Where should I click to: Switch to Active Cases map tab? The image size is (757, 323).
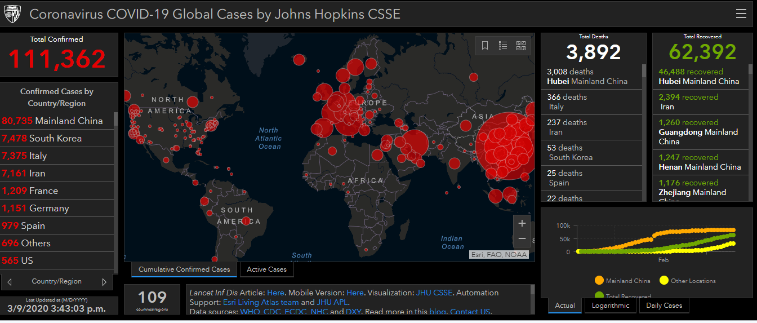point(266,269)
